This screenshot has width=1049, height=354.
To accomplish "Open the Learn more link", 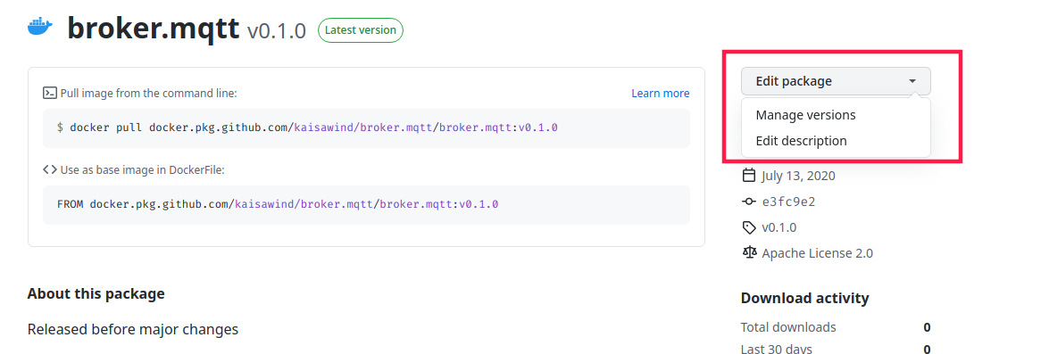I will coord(661,94).
